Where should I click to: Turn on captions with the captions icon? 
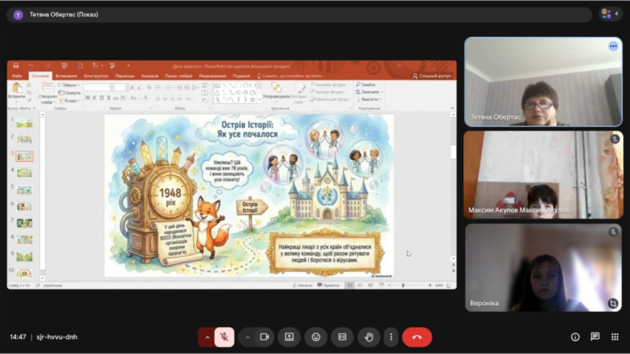coord(343,337)
